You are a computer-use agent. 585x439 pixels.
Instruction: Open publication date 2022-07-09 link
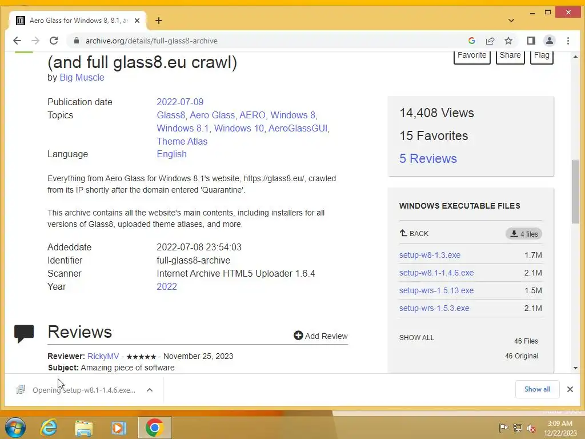coord(180,102)
